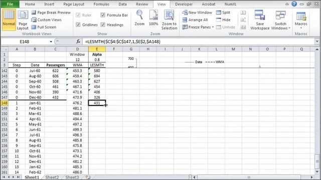Image resolution: width=321 pixels, height=180 pixels.
Task: Select cell containing 431 in LESMTH column
Action: 97,103
